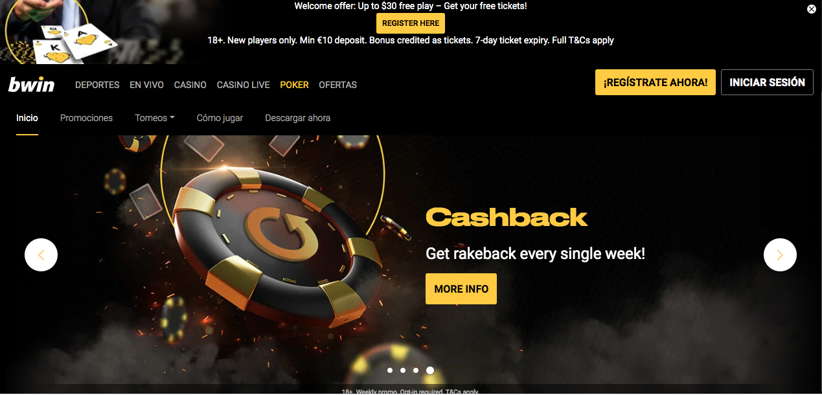
Task: Select the first carousel dot
Action: point(390,370)
